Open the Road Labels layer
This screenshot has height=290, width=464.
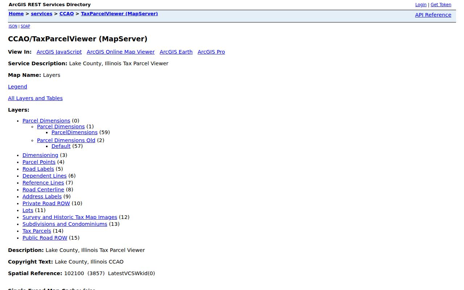click(x=38, y=169)
